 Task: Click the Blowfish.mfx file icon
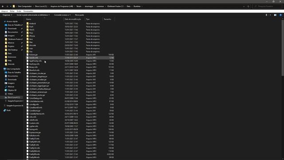pos(28,70)
